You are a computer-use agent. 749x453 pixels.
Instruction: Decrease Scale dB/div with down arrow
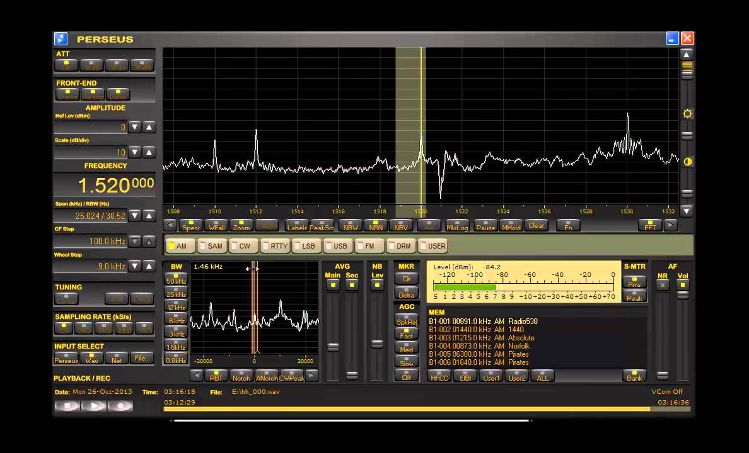[135, 152]
